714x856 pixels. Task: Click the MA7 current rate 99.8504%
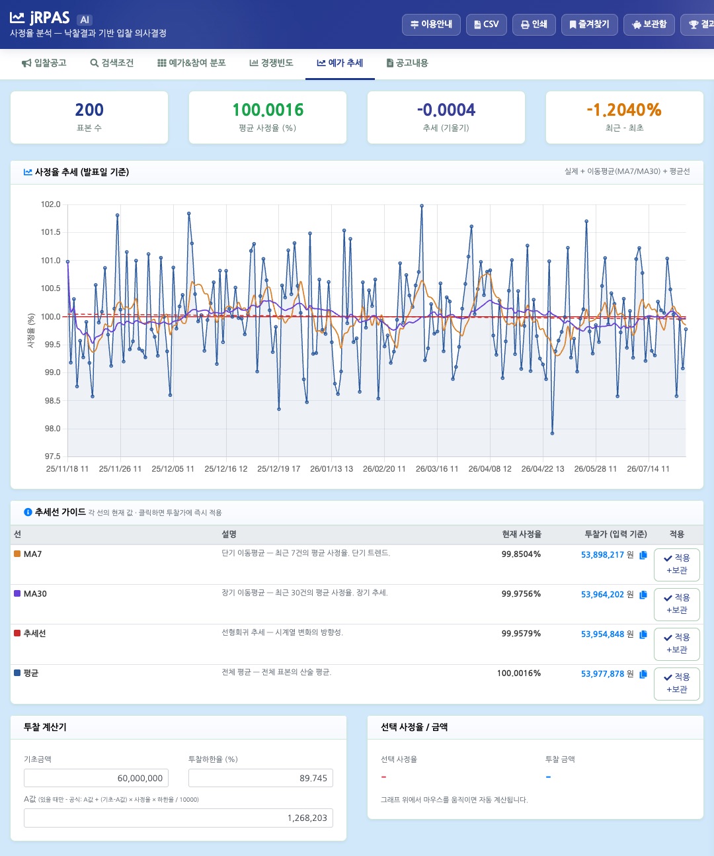tap(521, 554)
